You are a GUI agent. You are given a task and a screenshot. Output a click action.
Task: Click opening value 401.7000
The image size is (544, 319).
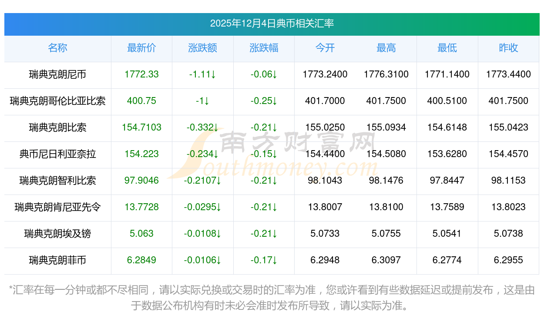click(x=325, y=101)
